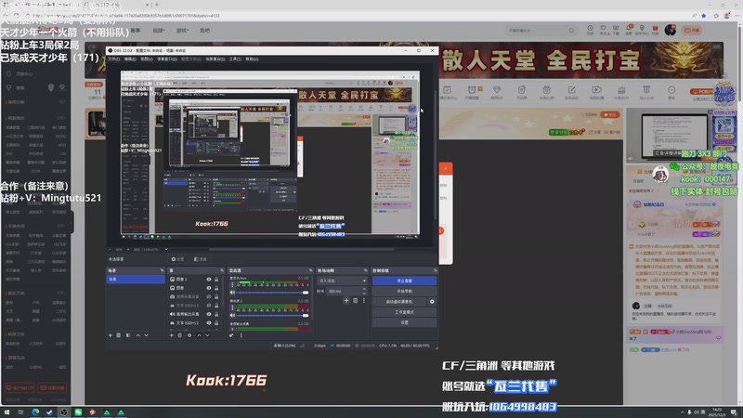The image size is (743, 418).
Task: Open scene filters icon in Scenes panel
Action: (x=128, y=335)
